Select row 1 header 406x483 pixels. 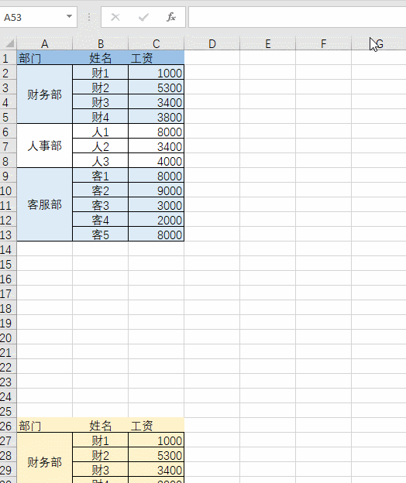[8, 58]
